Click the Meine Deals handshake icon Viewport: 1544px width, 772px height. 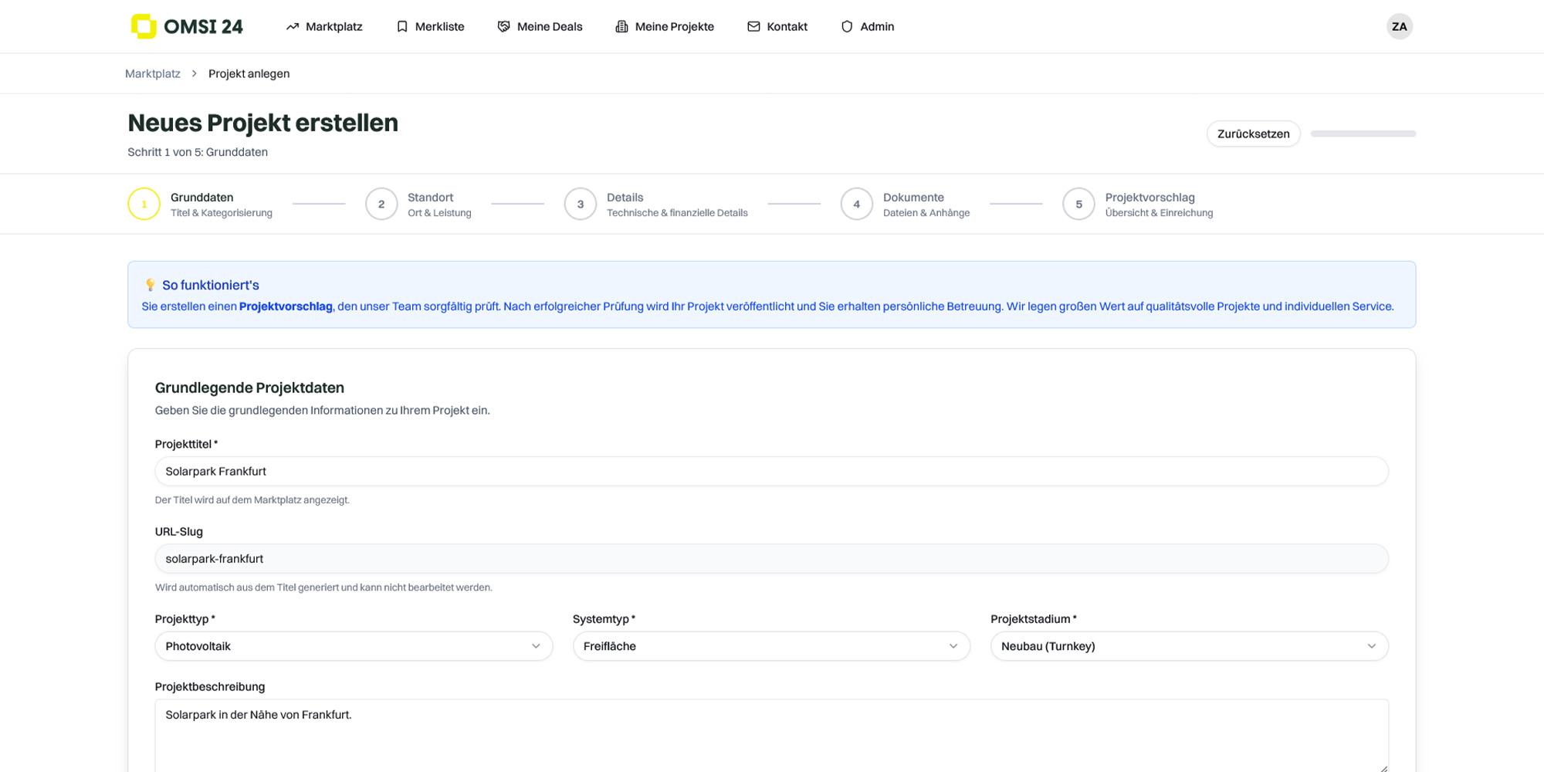point(503,27)
